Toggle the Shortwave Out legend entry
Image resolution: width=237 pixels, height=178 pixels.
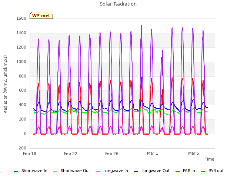point(71,171)
